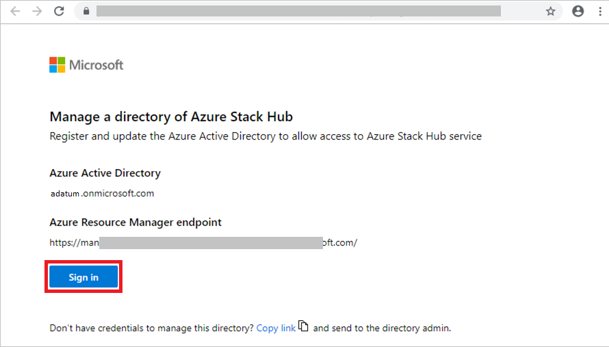Click the Microsoft four-color logo
609x347 pixels.
point(57,65)
